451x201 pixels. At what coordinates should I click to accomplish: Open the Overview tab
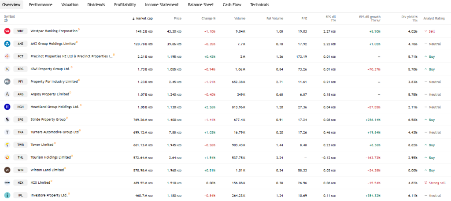click(x=11, y=4)
